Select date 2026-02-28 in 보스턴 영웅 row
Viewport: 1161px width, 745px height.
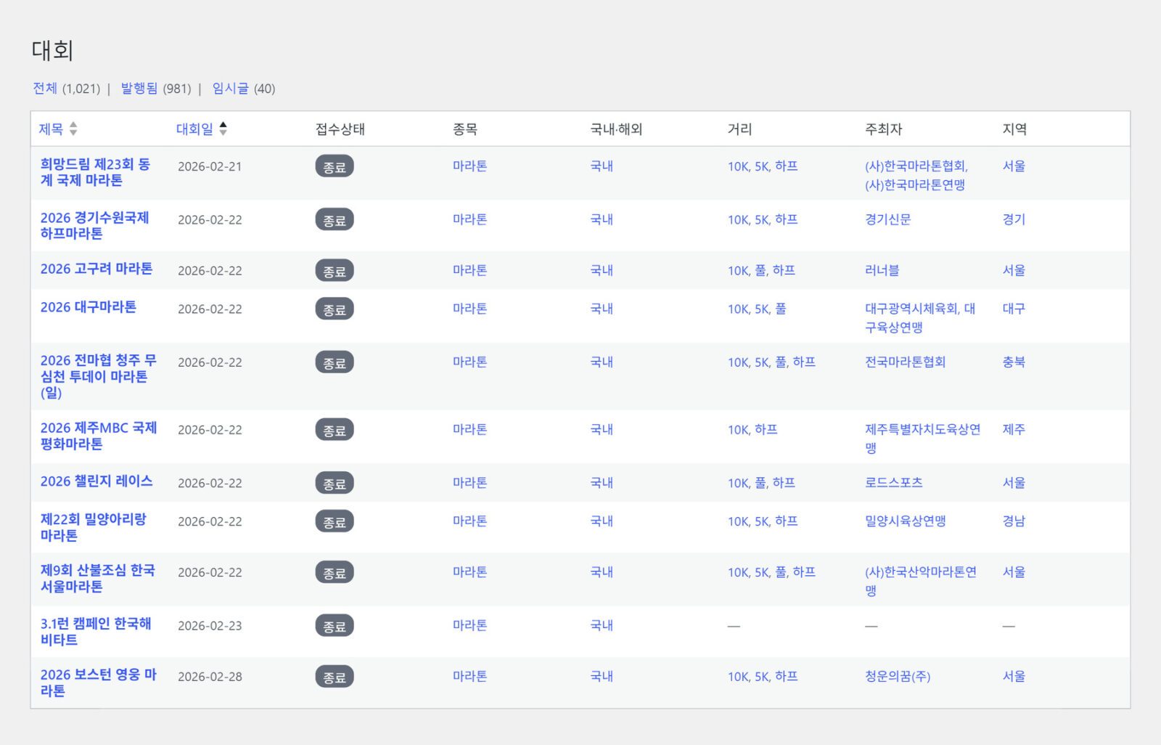point(210,677)
